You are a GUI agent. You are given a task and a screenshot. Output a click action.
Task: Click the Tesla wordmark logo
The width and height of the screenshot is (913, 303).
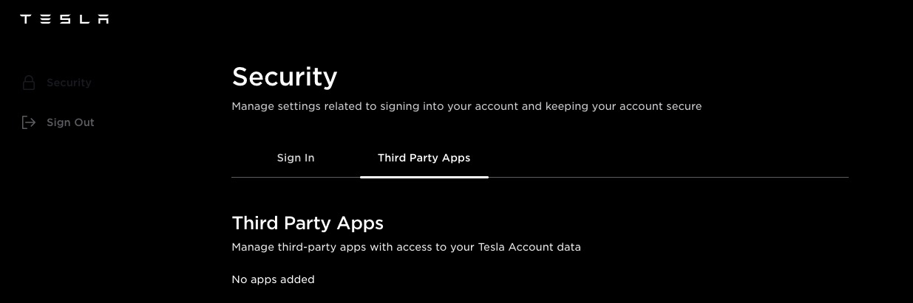pos(64,19)
